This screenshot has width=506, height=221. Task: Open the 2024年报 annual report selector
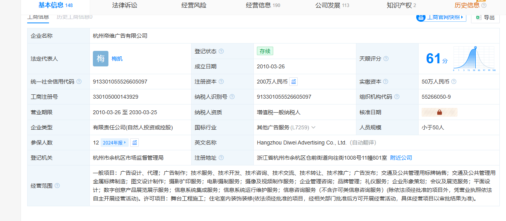tap(114, 143)
